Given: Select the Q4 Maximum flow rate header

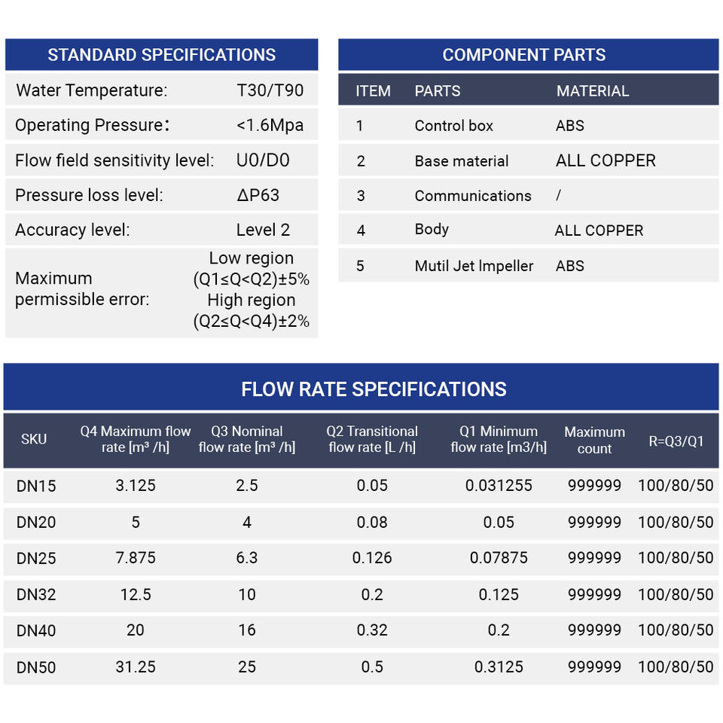Looking at the screenshot, I should (x=136, y=439).
